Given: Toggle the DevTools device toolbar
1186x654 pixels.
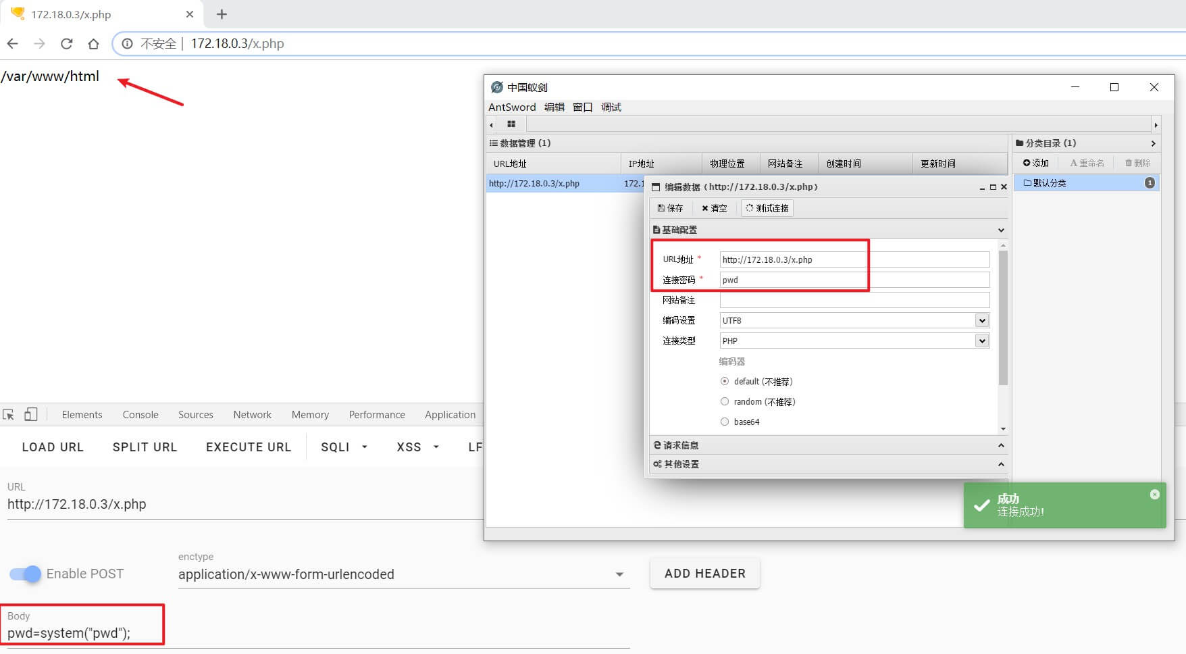Looking at the screenshot, I should [30, 415].
